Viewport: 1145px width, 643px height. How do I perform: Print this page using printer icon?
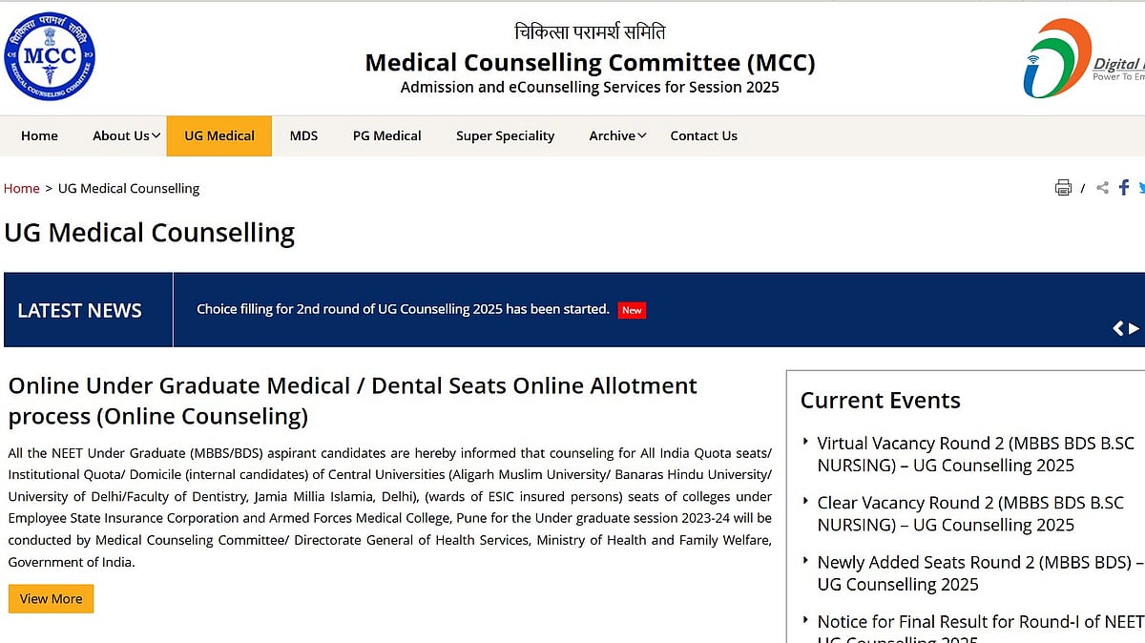pos(1063,188)
